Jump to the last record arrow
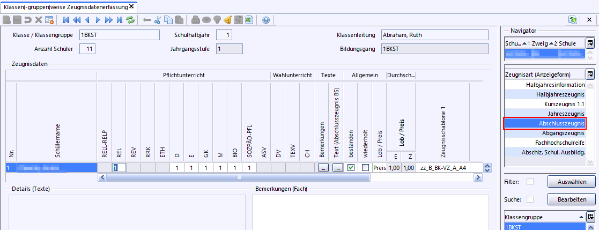Viewport: 599px width, 230px height. (120, 20)
